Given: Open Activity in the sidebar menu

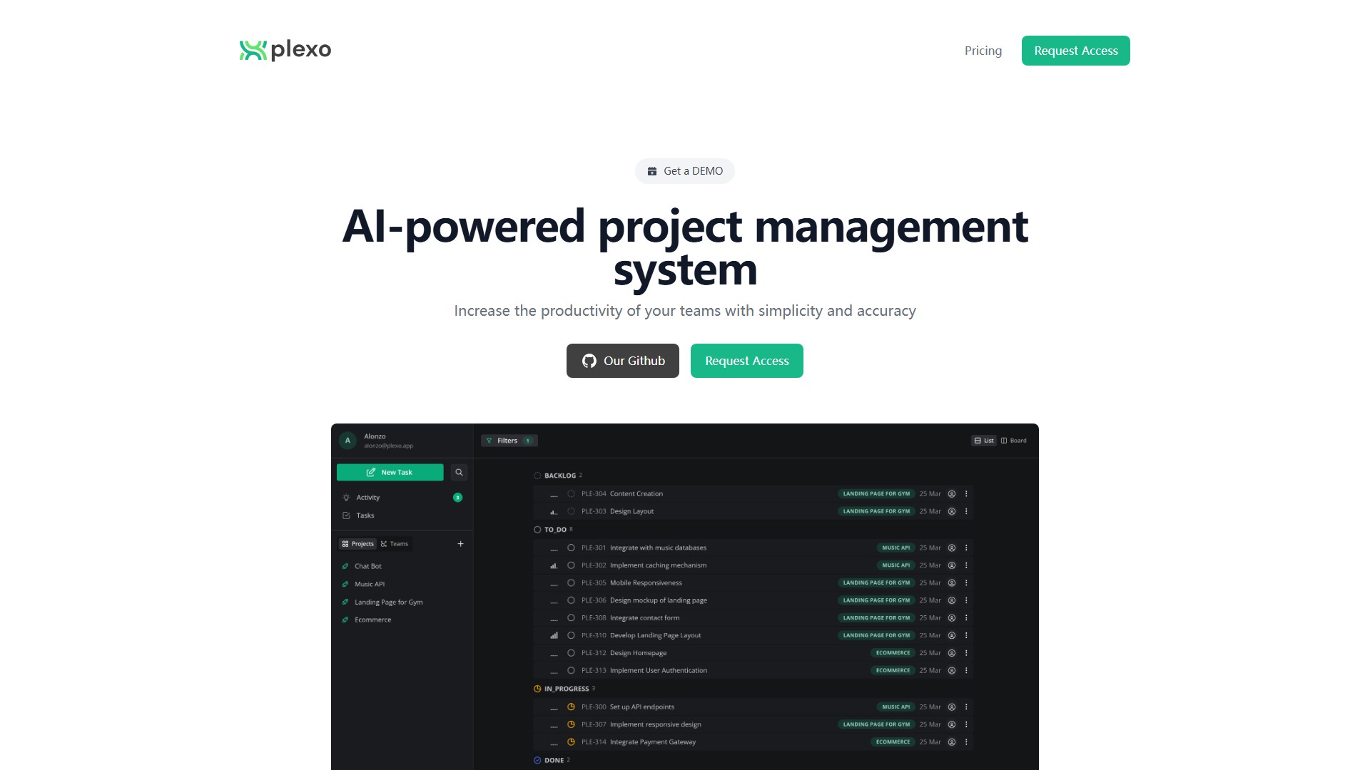Looking at the screenshot, I should [x=368, y=498].
